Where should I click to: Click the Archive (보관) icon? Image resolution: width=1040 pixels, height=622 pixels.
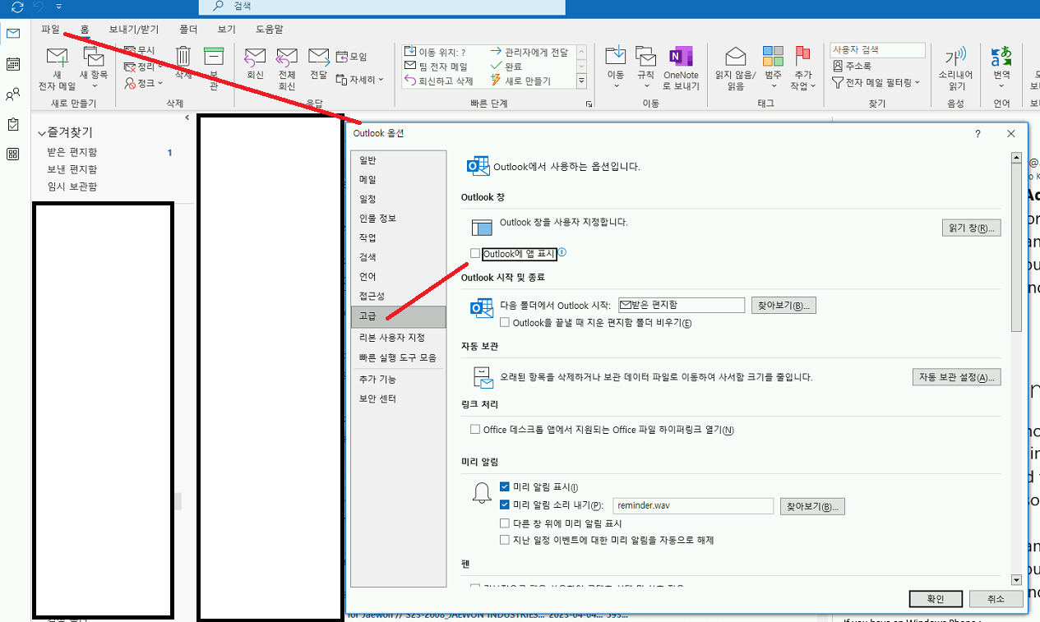214,56
